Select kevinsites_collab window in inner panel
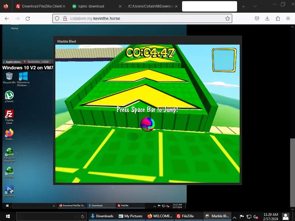The height and width of the screenshot is (221, 295). pos(37,62)
